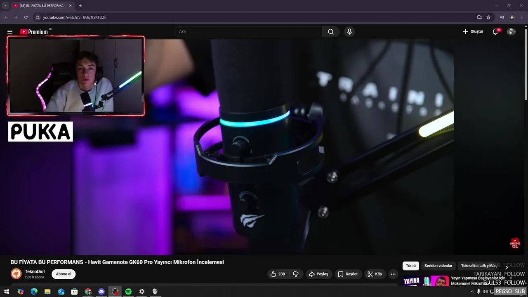
Task: Dislike the video with thumbs down
Action: tap(296, 274)
